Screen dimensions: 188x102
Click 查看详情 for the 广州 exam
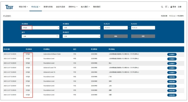(172, 77)
